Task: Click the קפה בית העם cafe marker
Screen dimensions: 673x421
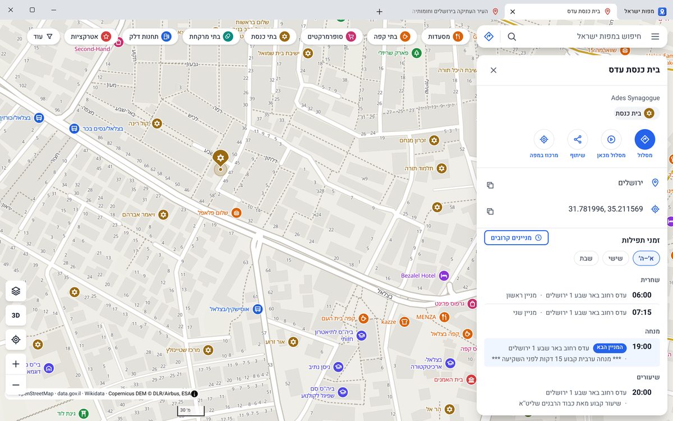Action: click(x=363, y=318)
